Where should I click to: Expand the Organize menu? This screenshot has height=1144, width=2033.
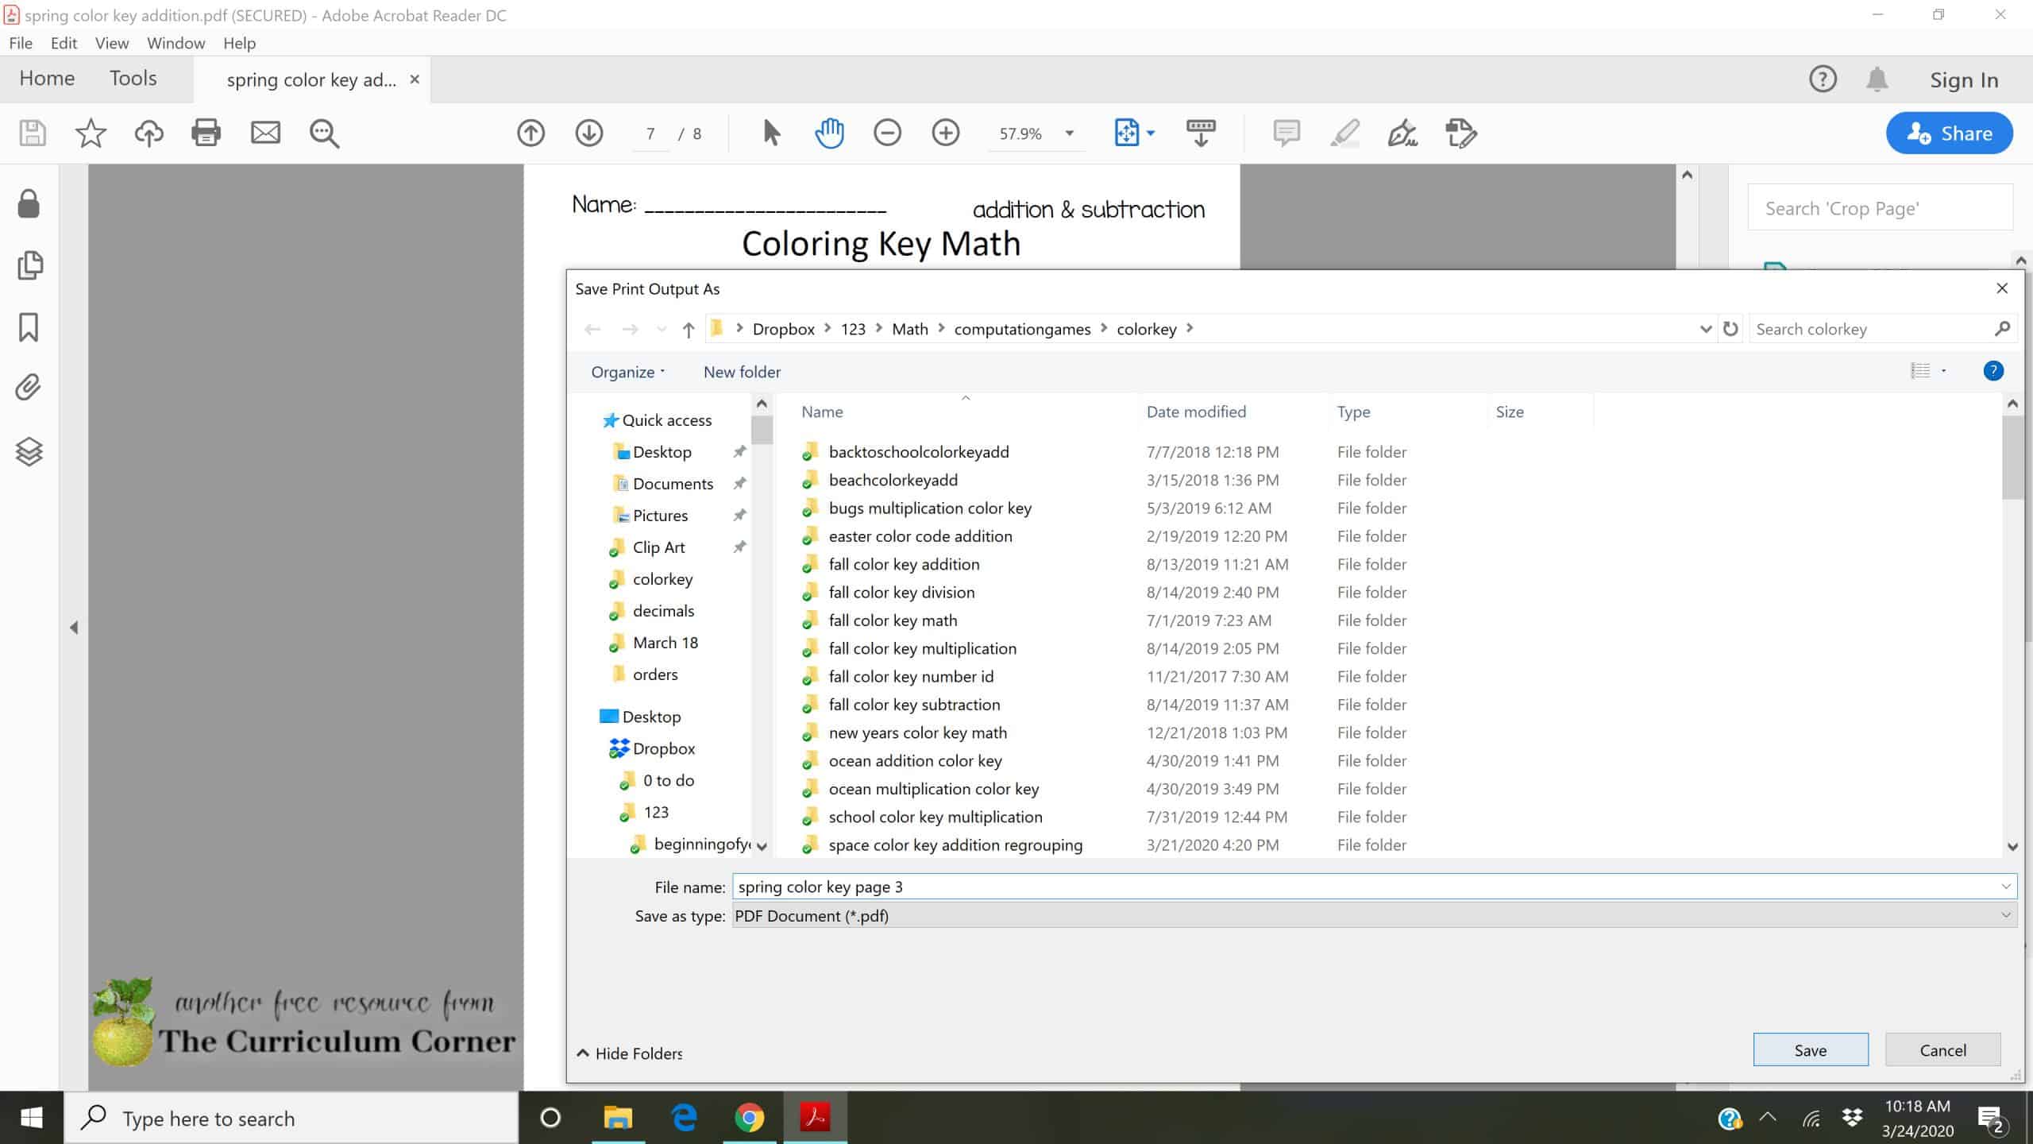627,371
